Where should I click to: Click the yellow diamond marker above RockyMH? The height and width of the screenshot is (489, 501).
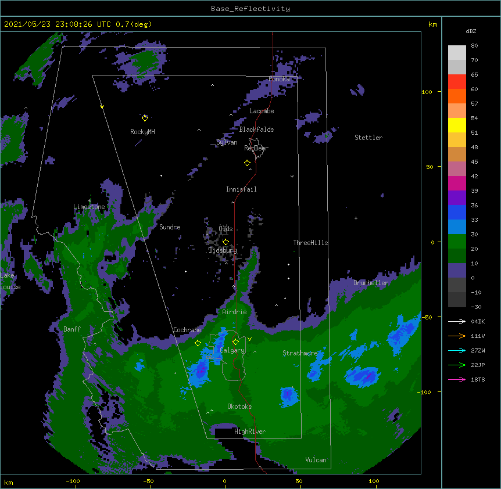[x=145, y=118]
